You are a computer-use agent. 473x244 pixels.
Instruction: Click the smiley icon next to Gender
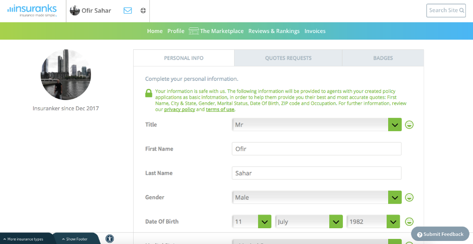point(409,197)
